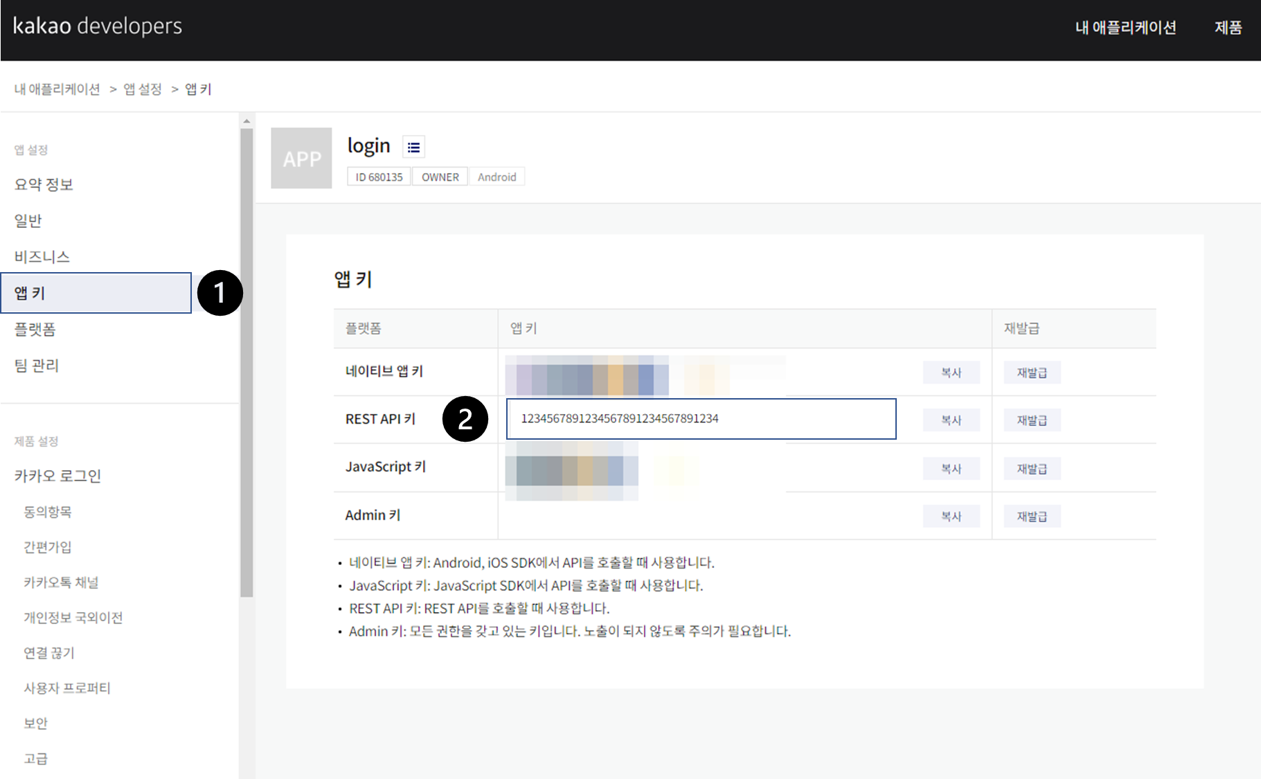
Task: Reissue the JavaScript 키 with 재발급
Action: coord(1032,469)
